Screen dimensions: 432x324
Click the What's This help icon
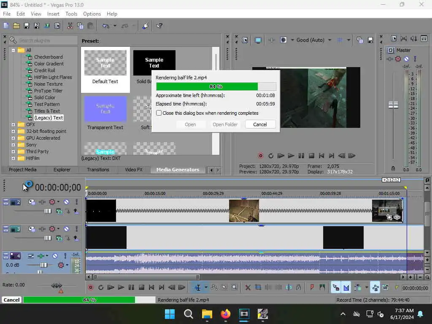[159, 26]
